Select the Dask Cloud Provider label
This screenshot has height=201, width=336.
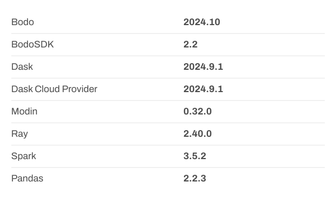pyautogui.click(x=54, y=89)
